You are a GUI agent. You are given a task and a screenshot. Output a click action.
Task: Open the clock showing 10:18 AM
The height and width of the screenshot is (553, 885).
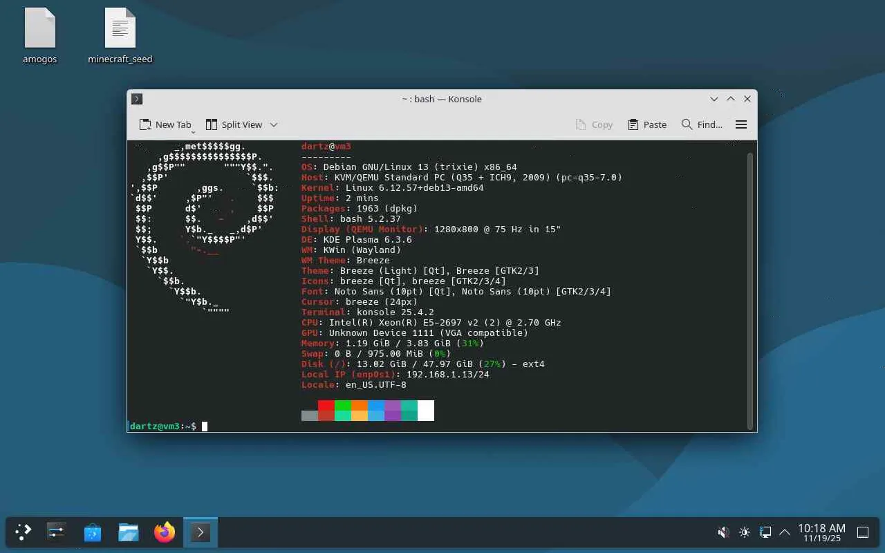[821, 532]
